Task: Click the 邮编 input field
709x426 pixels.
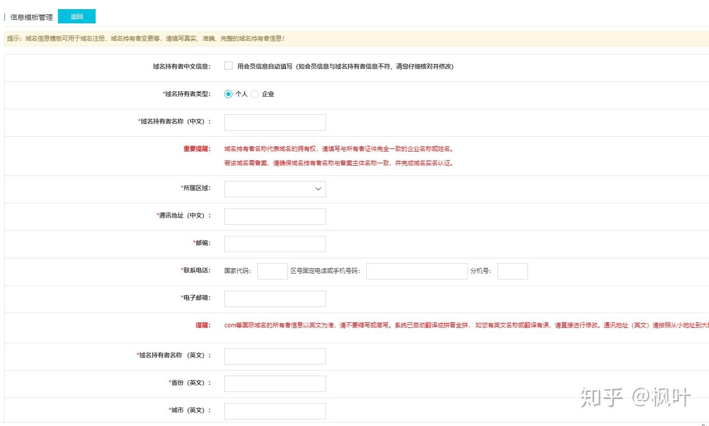Action: point(275,244)
